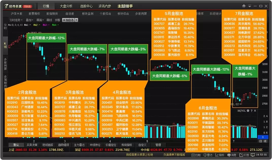
Task: Select 板块监测 in the sub menu
Action: pos(88,14)
